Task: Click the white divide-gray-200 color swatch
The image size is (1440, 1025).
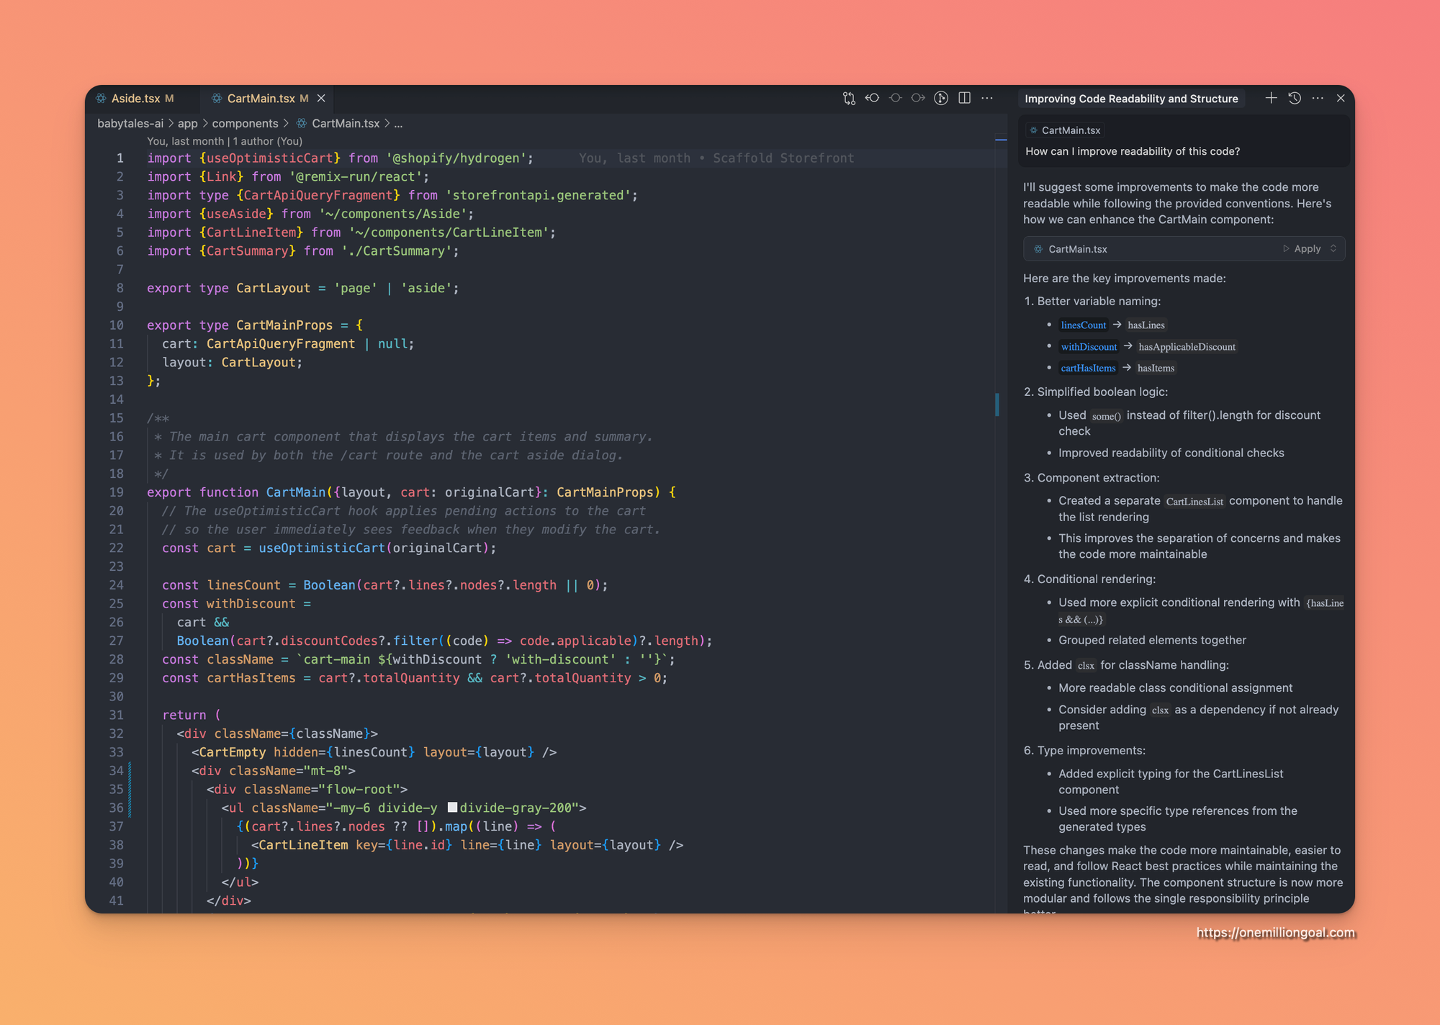Action: [452, 808]
